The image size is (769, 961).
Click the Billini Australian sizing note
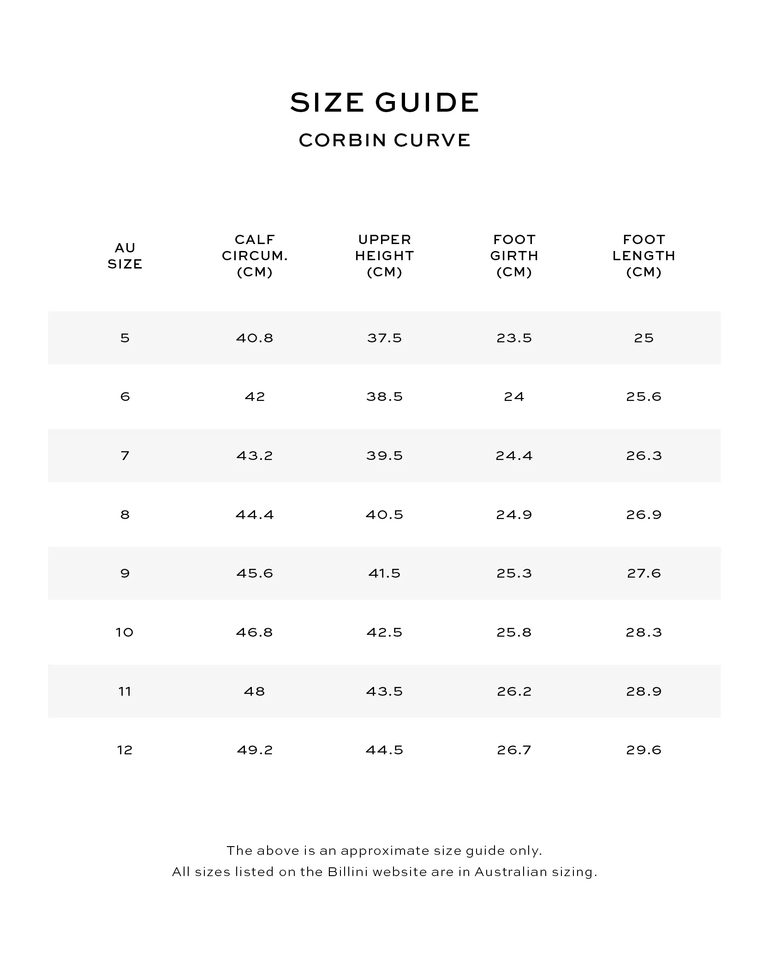pyautogui.click(x=385, y=872)
